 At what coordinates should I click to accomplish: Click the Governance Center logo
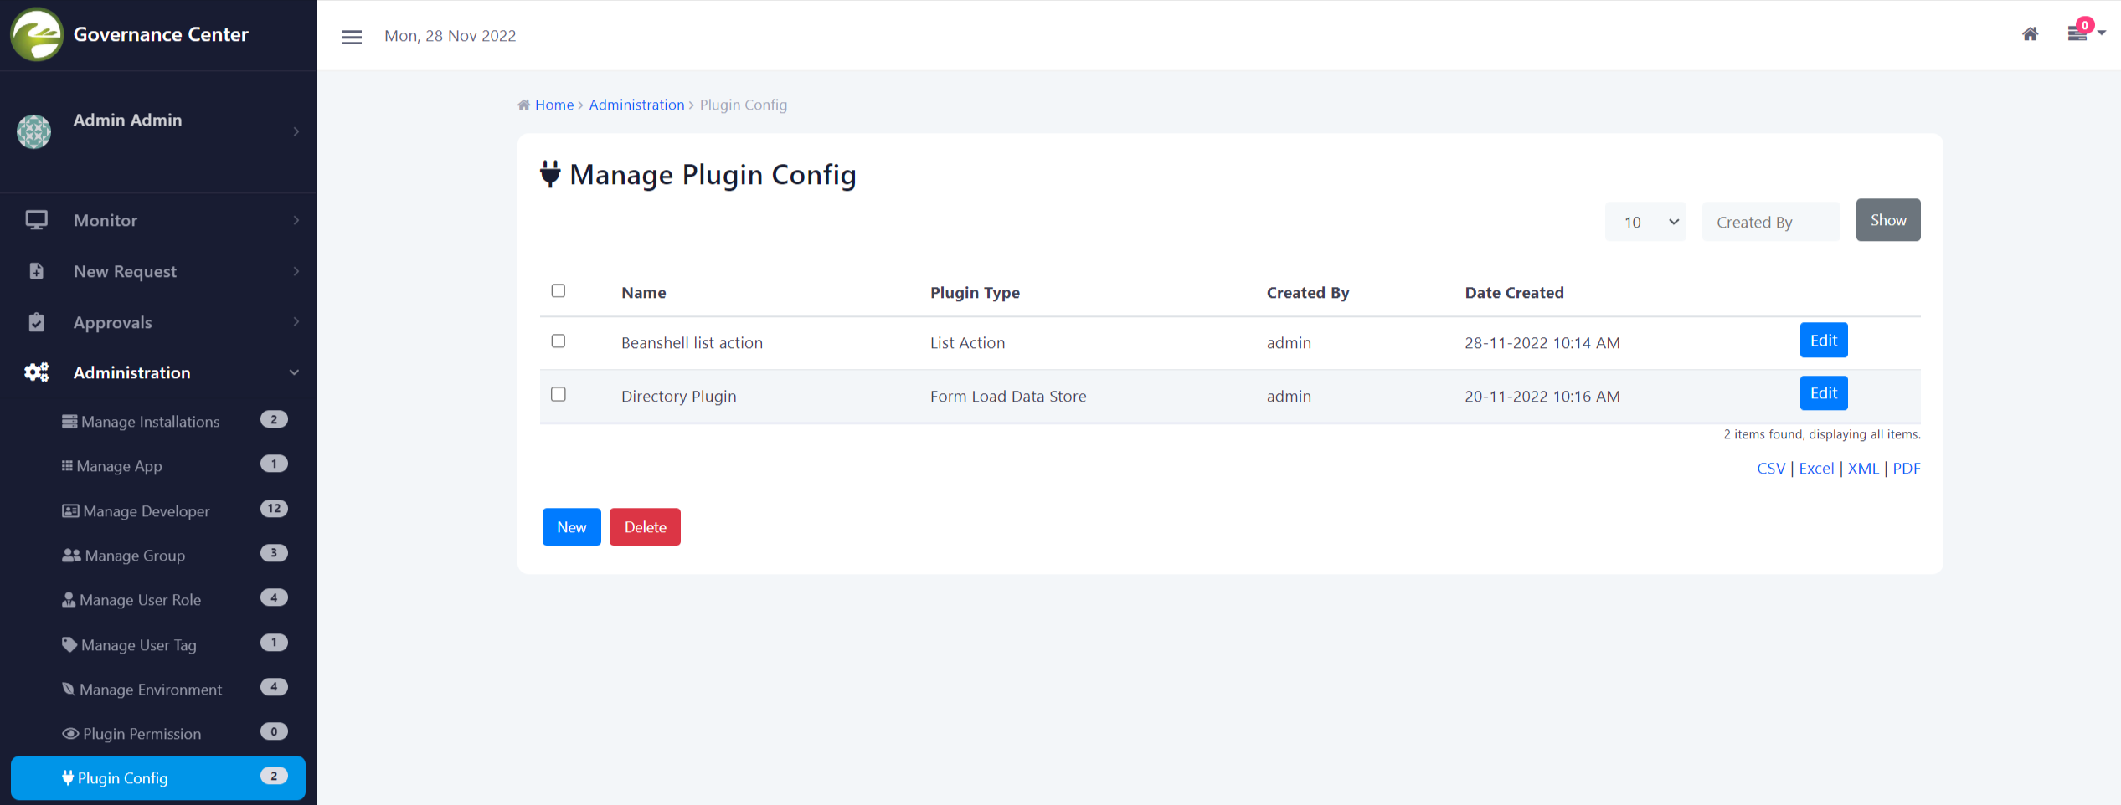(36, 34)
